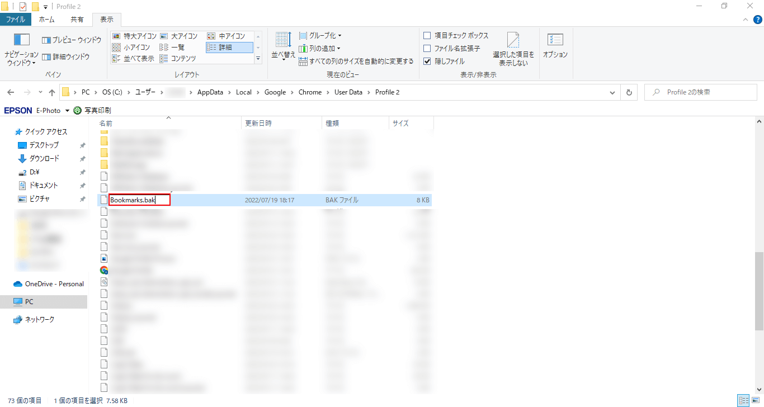The width and height of the screenshot is (764, 407).
Task: Collapse the ribbon with the chevron
Action: (744, 20)
